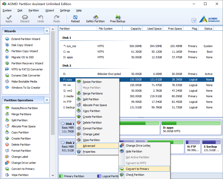The width and height of the screenshot is (223, 179).
Task: Click the Free Space column header
Action: 175,29
